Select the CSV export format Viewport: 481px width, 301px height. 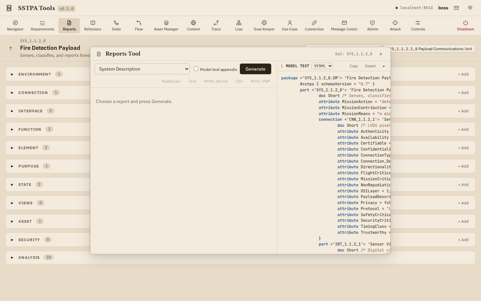pyautogui.click(x=239, y=81)
